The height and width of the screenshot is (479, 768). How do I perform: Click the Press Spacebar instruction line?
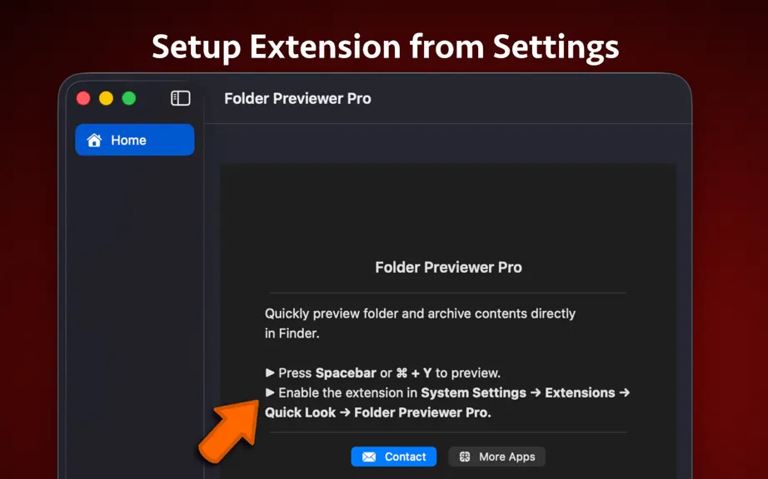(x=382, y=373)
